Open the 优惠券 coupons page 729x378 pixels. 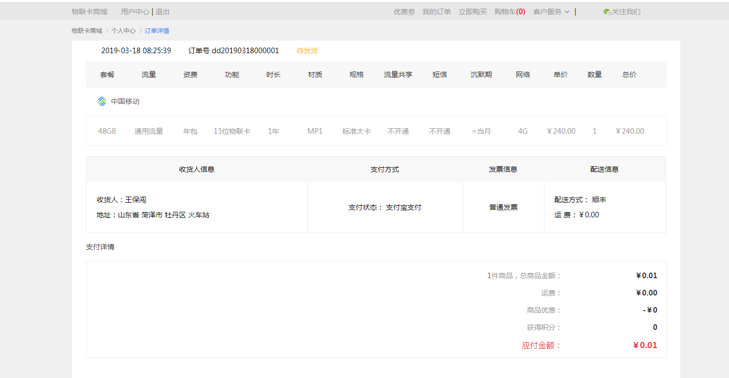(x=404, y=12)
